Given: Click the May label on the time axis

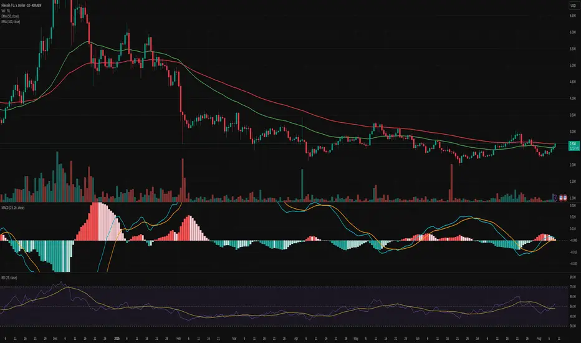Looking at the screenshot, I should [356, 339].
